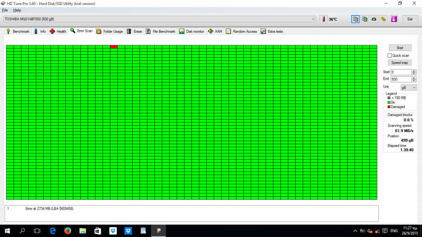
Task: Click HD Tune Pro taskbar icon
Action: (x=159, y=231)
